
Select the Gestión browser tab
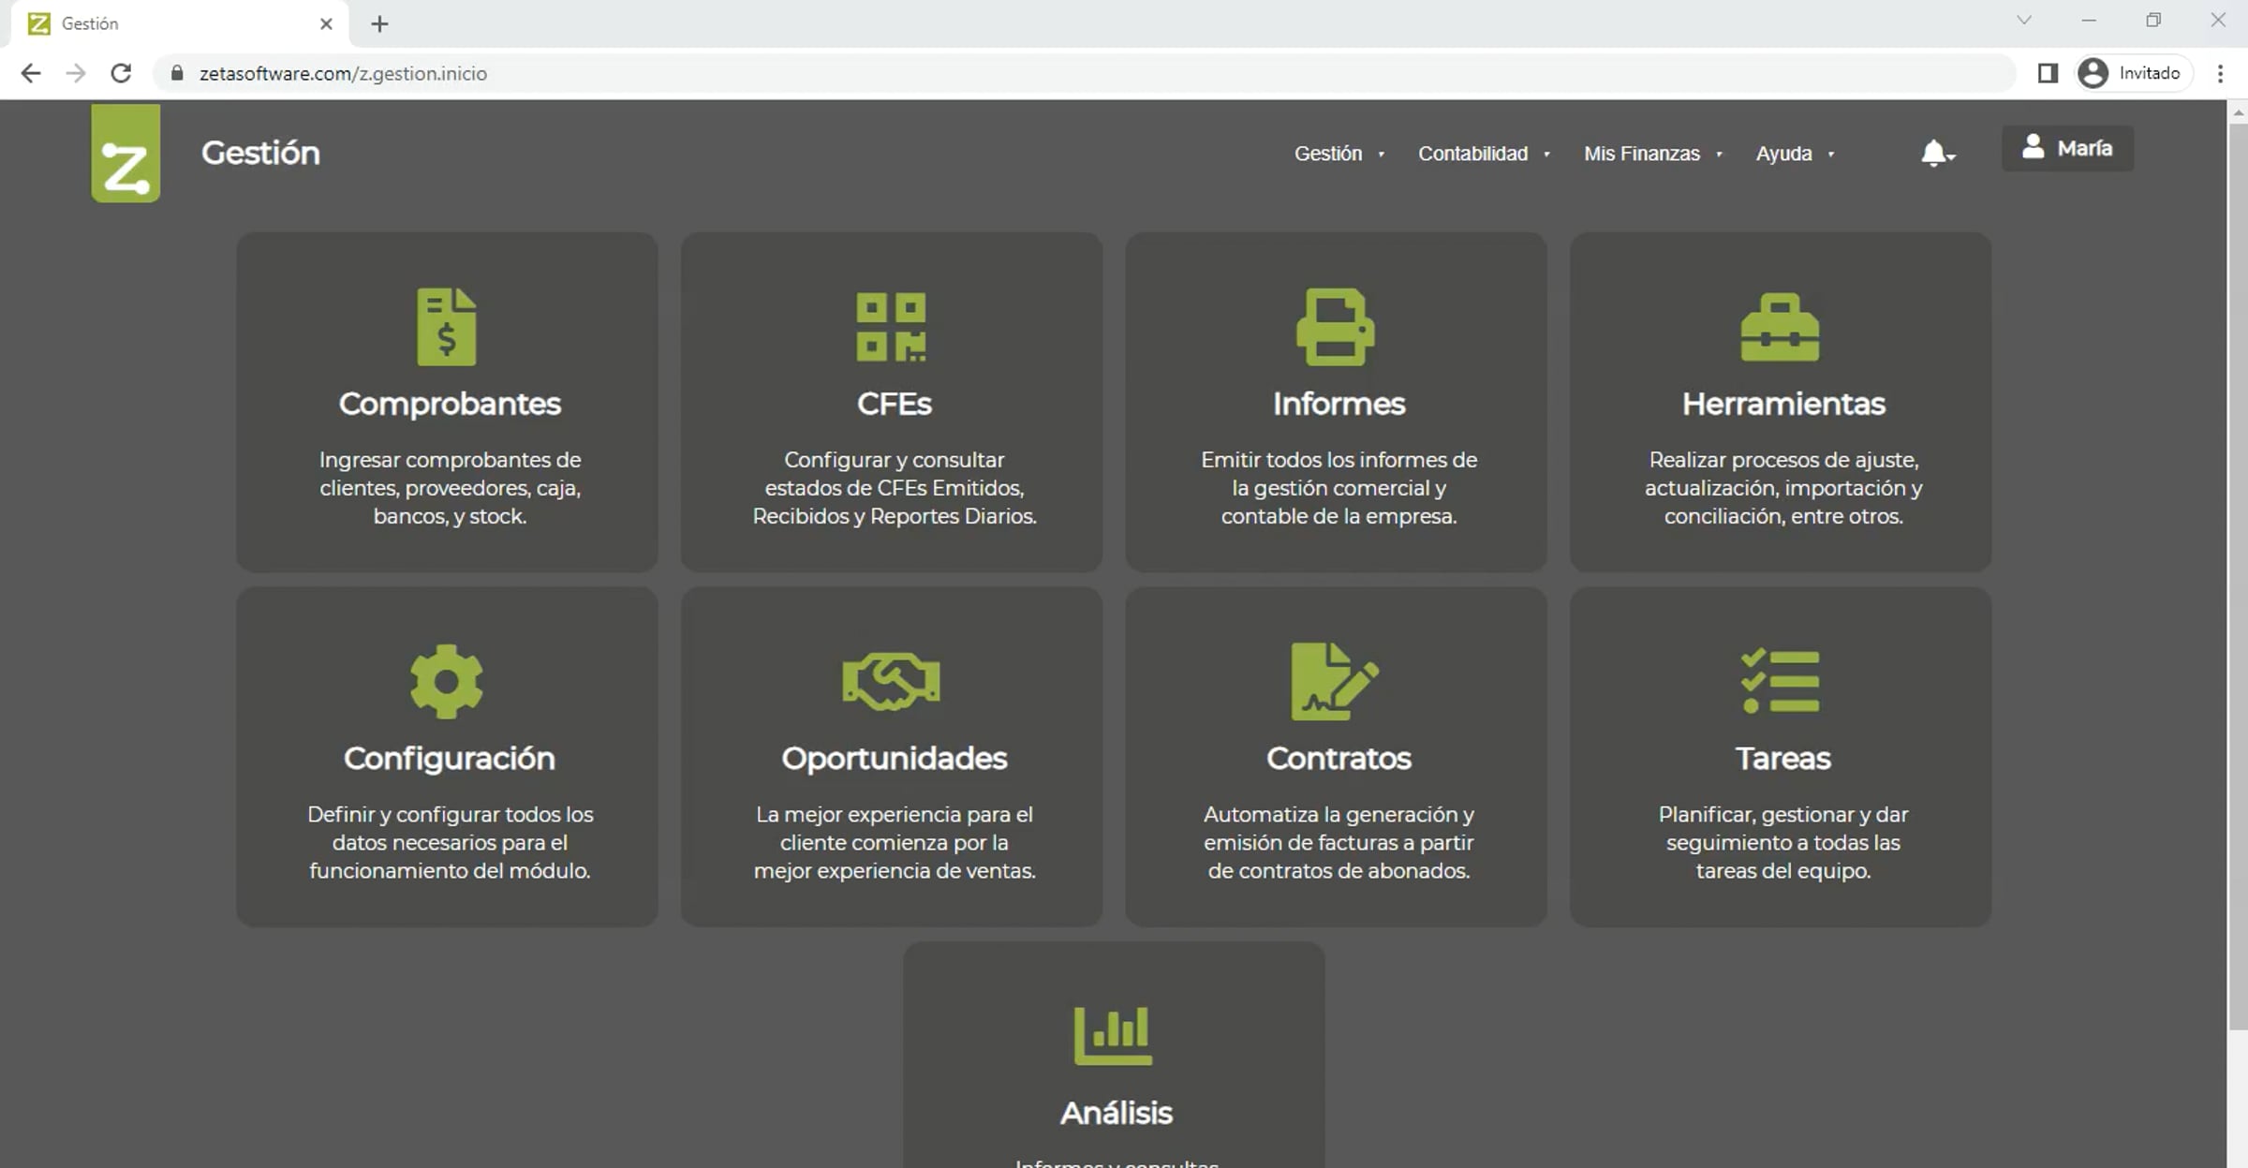tap(181, 24)
